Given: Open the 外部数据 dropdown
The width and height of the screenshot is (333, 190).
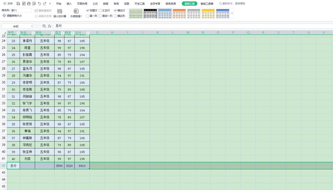Looking at the screenshot, I should coord(76,16).
